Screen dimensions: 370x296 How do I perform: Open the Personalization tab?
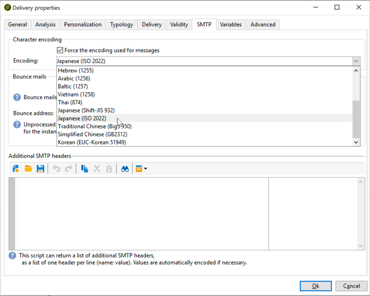(83, 24)
